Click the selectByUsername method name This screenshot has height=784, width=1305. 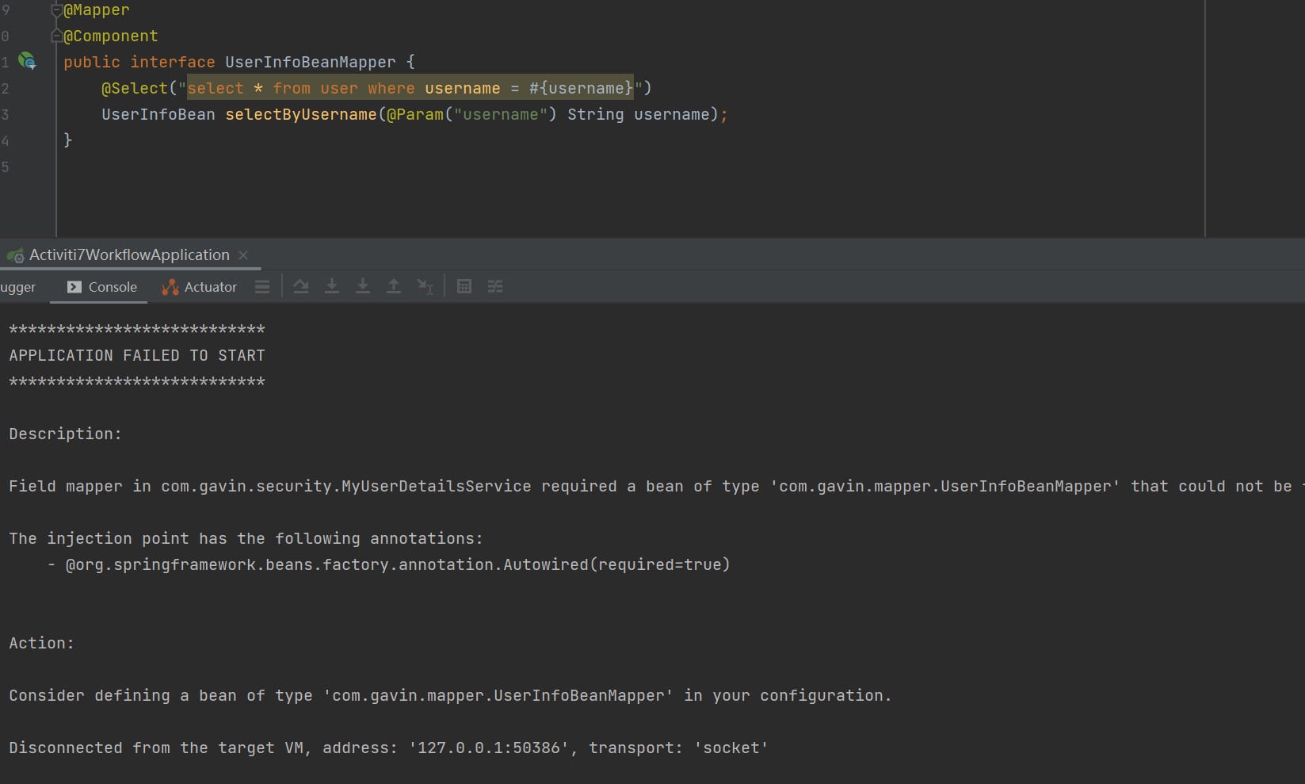coord(300,115)
